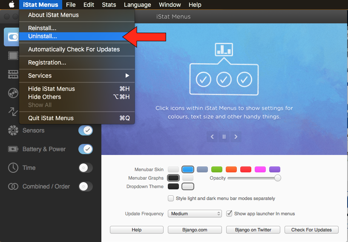Open the Apple menu
The height and width of the screenshot is (242, 348).
tap(12, 4)
